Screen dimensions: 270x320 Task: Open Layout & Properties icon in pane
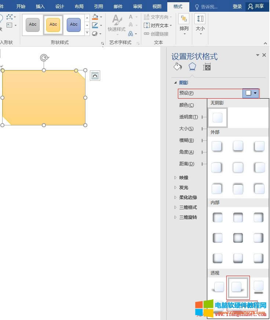[207, 67]
